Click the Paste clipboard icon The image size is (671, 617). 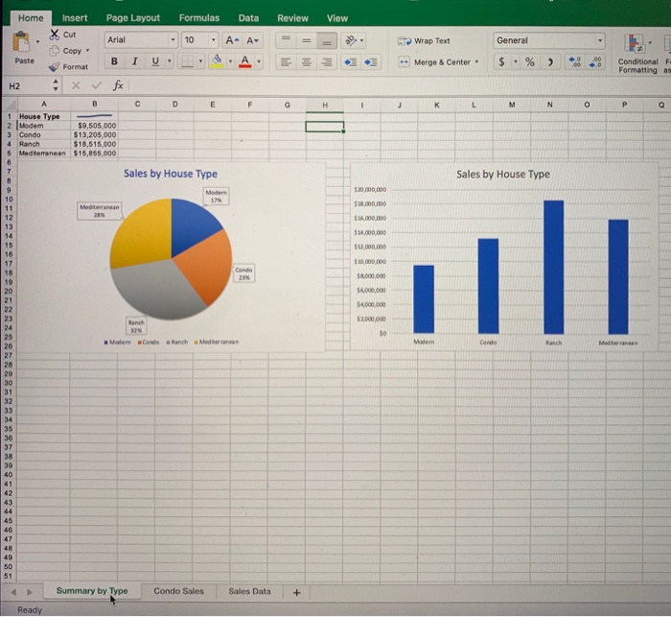pyautogui.click(x=21, y=42)
